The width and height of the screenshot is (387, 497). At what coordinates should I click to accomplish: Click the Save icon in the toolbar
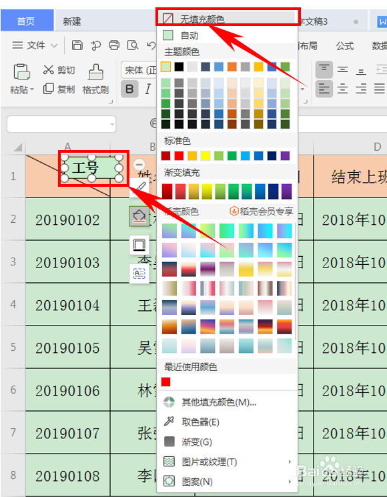77,45
